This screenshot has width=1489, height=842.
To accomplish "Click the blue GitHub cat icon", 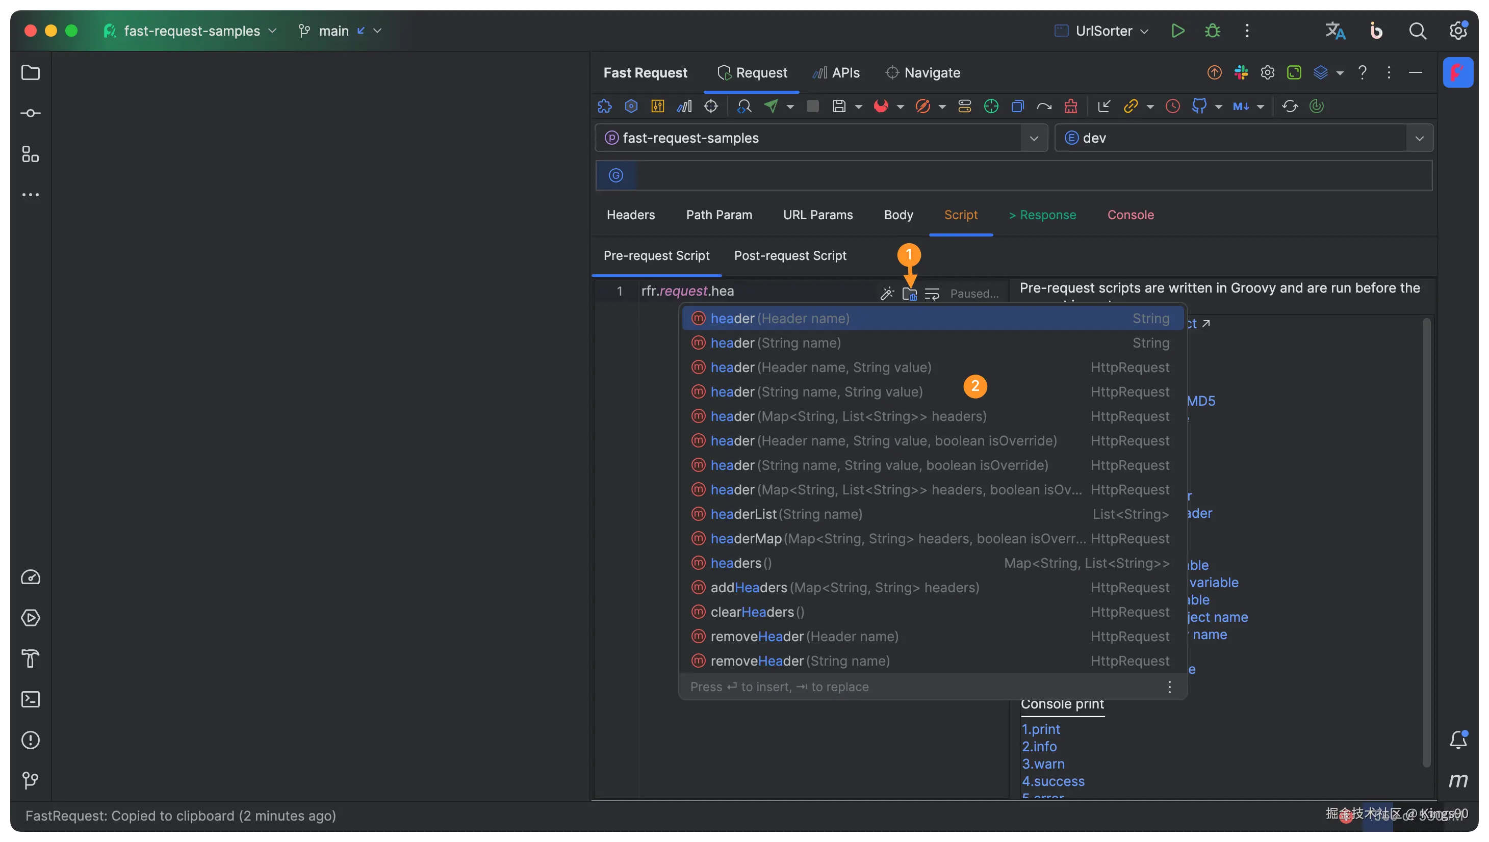I will pyautogui.click(x=1199, y=106).
